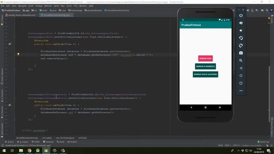Open the Run tool window

click(9, 142)
